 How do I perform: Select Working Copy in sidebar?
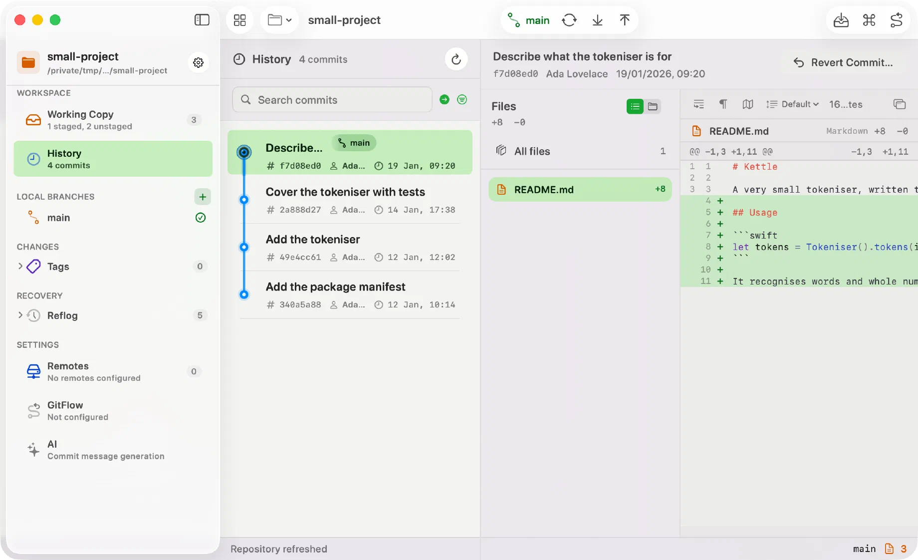pos(113,120)
